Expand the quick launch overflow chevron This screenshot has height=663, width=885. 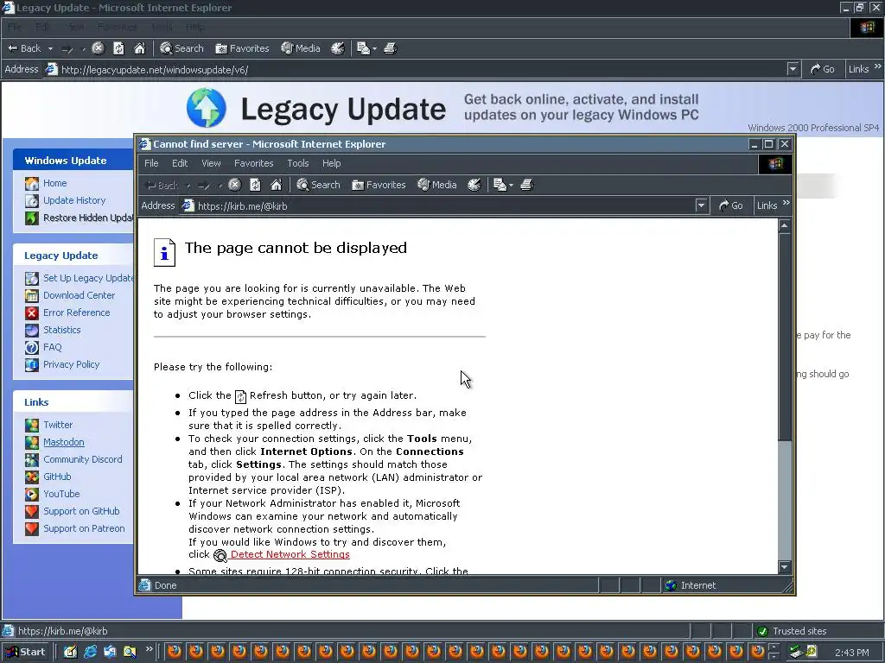150,649
